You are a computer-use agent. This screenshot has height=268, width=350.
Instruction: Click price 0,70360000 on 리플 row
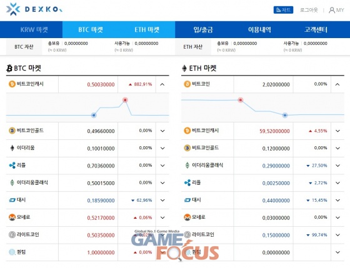point(101,166)
